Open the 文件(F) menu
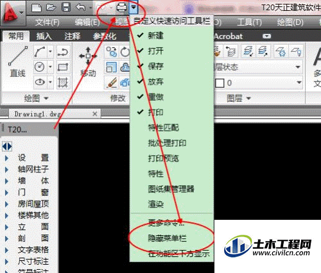Viewport: 321px width, 273px height. pyautogui.click(x=47, y=22)
